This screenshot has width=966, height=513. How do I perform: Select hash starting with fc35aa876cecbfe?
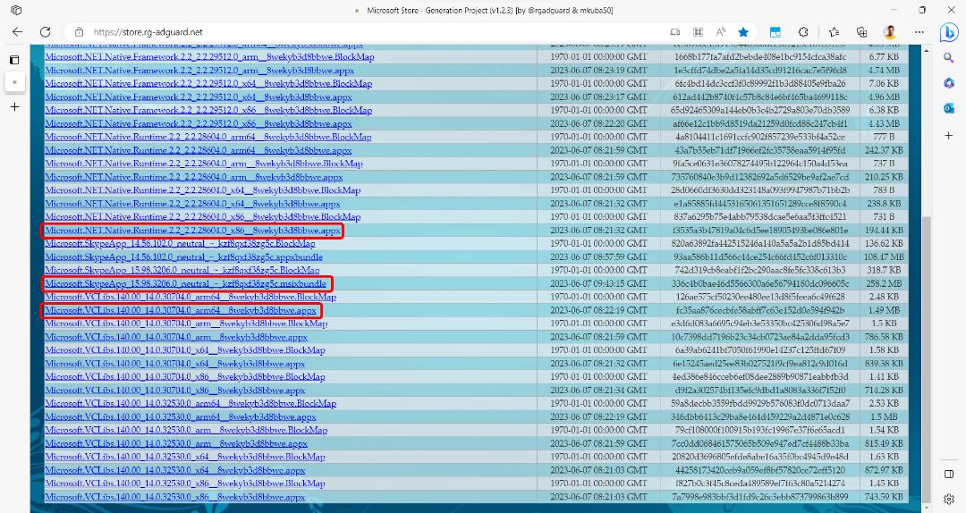point(760,310)
